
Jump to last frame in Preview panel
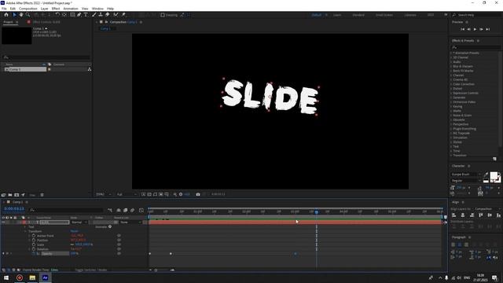coord(487,29)
